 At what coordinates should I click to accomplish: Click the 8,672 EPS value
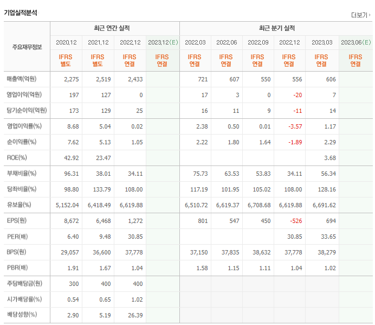tap(72, 221)
